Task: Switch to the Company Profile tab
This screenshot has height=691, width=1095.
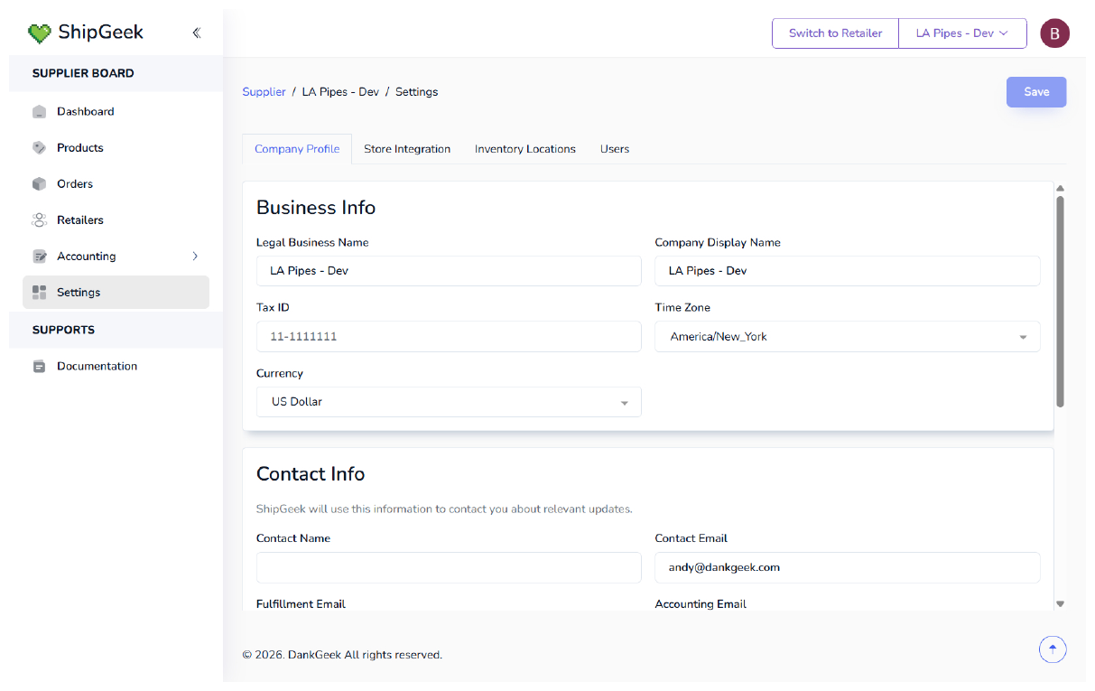Action: click(x=297, y=149)
